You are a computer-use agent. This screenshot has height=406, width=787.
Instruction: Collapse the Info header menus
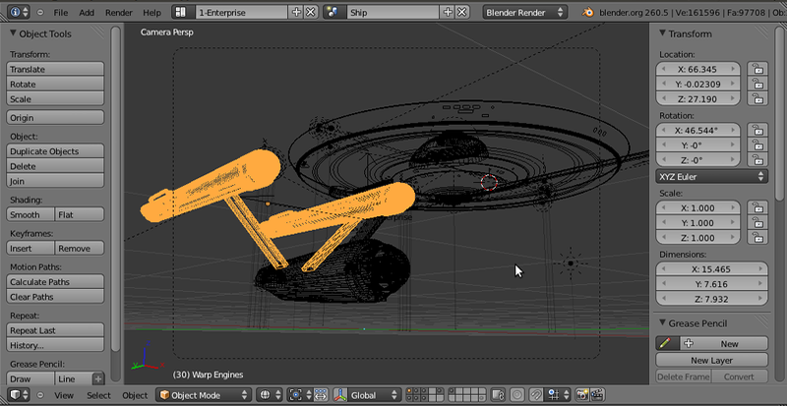[x=40, y=13]
